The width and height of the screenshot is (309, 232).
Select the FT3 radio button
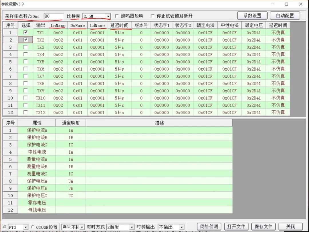point(5,227)
